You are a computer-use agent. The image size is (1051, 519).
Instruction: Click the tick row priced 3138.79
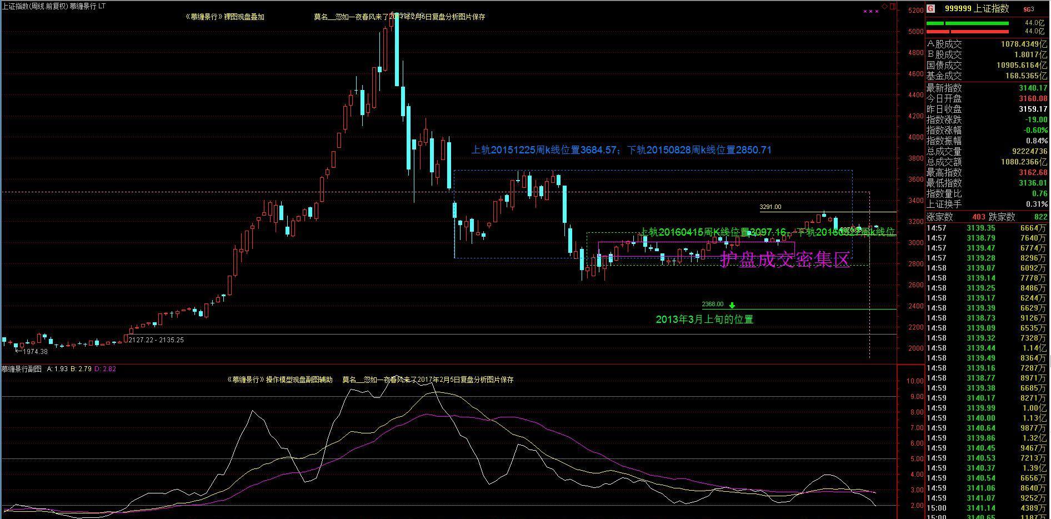click(x=987, y=238)
